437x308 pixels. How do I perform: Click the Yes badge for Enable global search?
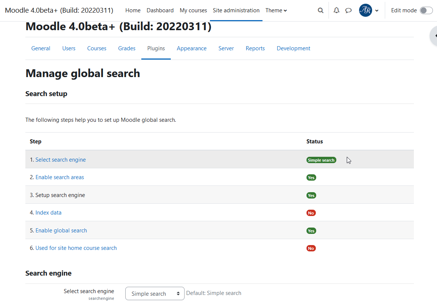311,231
